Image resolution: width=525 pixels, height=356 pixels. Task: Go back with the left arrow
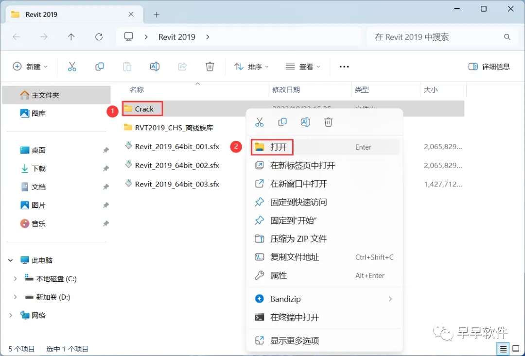coord(16,37)
